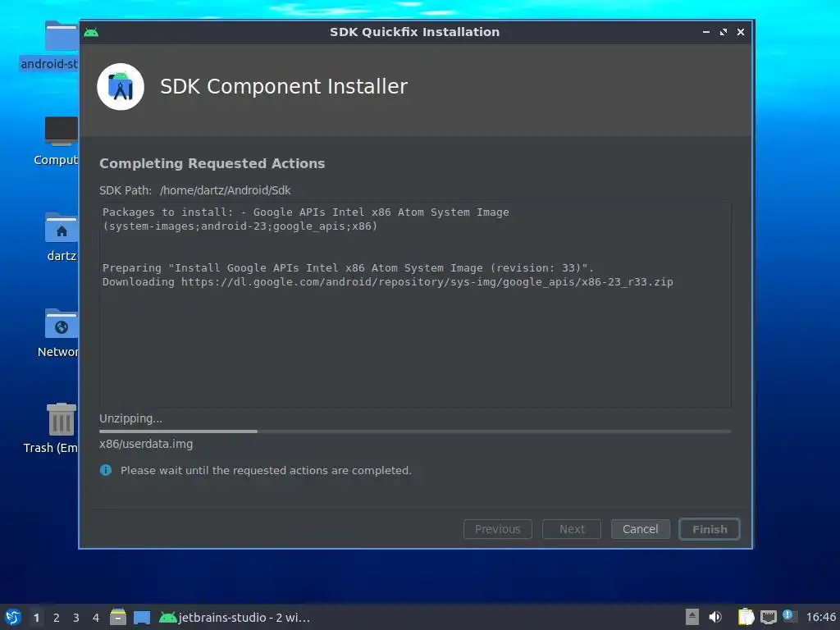This screenshot has width=840, height=630.
Task: Click the Downloading URL line in the log
Action: [388, 282]
